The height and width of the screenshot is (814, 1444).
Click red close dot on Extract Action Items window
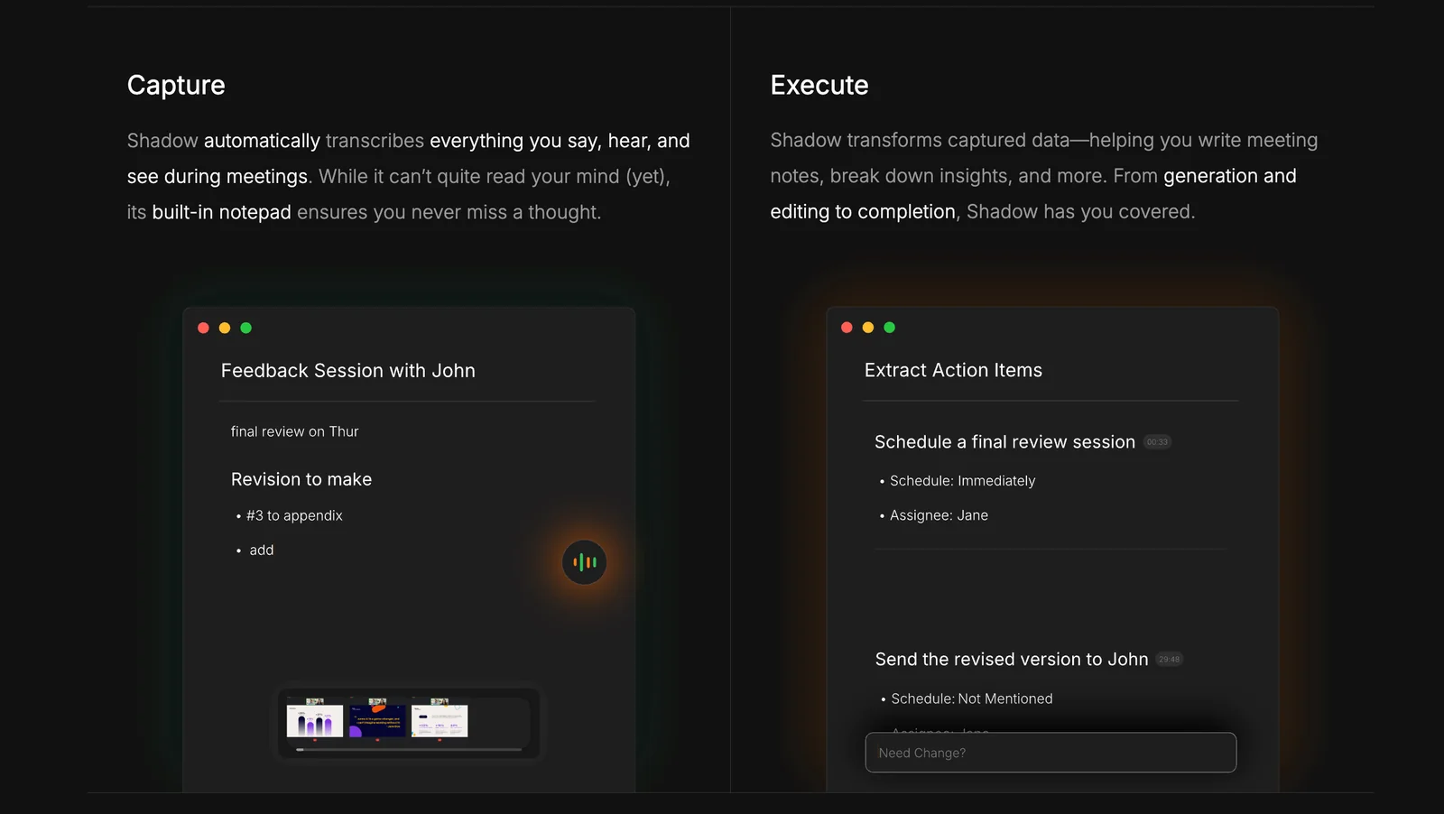pyautogui.click(x=847, y=328)
